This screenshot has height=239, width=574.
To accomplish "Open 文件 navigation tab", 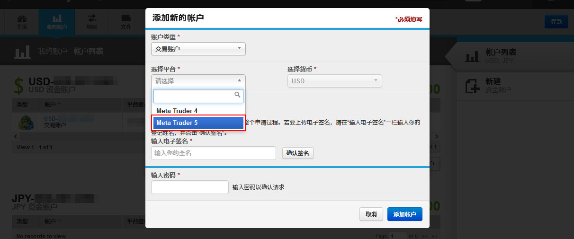I will click(126, 22).
